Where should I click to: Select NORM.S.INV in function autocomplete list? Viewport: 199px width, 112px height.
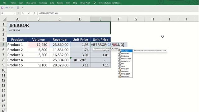pos(125,61)
